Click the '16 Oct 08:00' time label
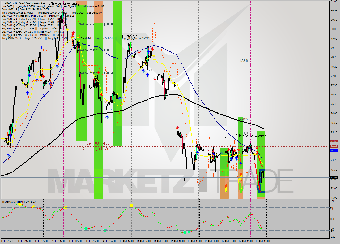This screenshot has height=244, width=340. (212, 241)
